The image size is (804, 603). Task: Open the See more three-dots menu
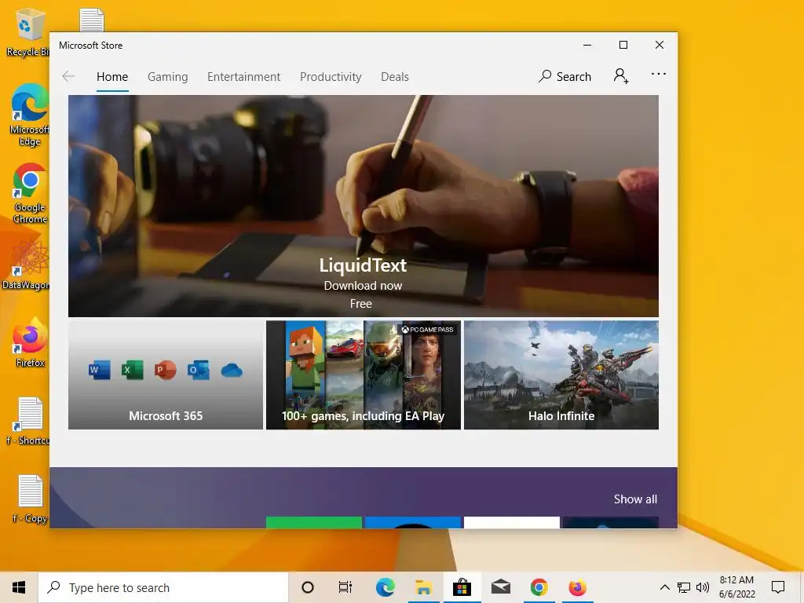[659, 75]
